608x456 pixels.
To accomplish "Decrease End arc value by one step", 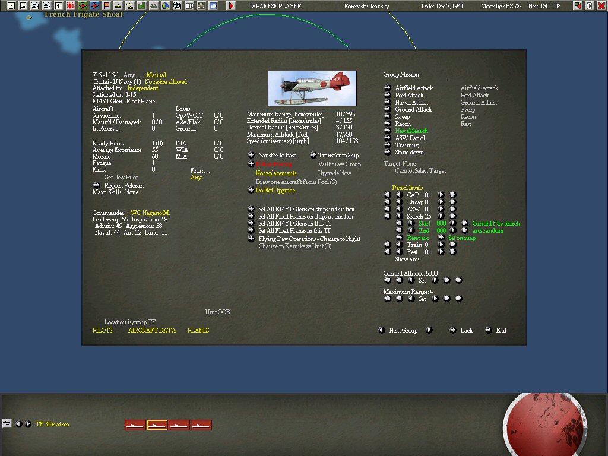I will (411, 230).
